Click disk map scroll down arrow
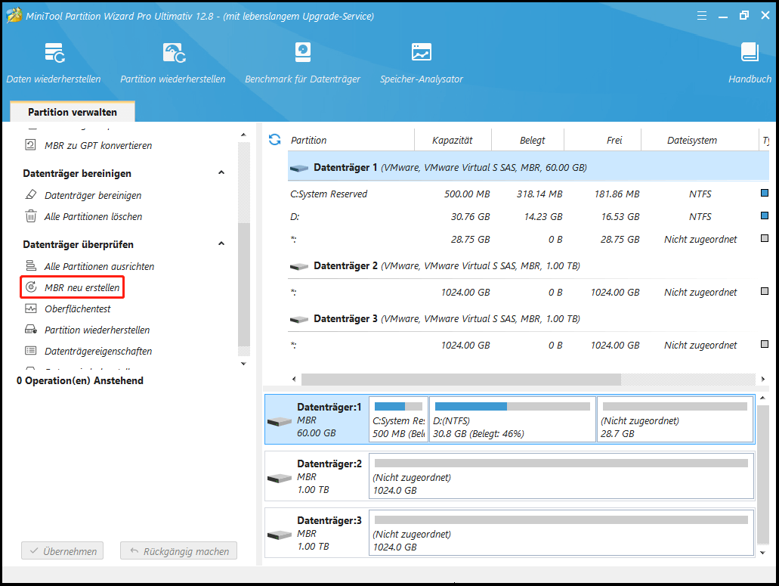Image resolution: width=779 pixels, height=586 pixels. tap(763, 552)
